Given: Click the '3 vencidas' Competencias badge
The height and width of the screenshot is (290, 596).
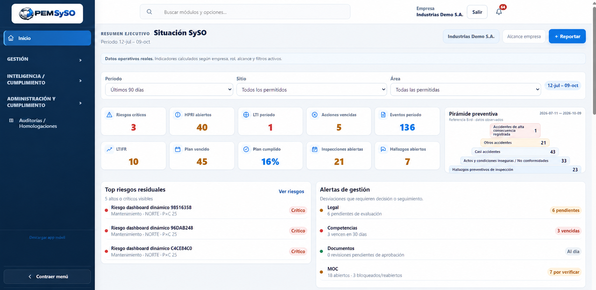Looking at the screenshot, I should tap(568, 231).
